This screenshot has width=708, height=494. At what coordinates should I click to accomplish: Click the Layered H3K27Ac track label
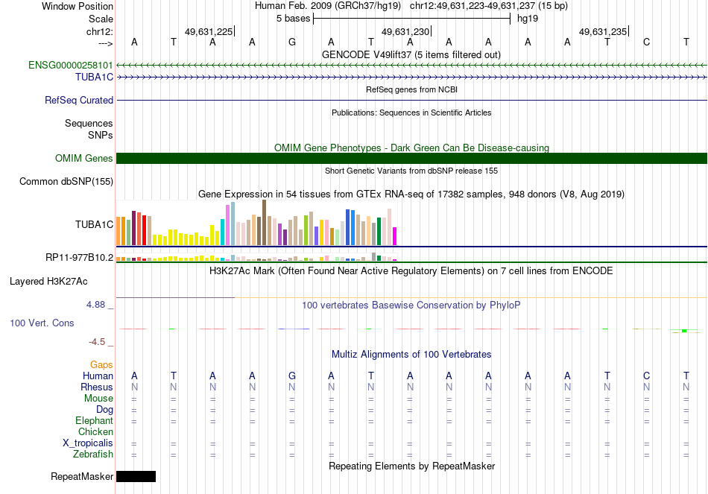[x=48, y=282]
